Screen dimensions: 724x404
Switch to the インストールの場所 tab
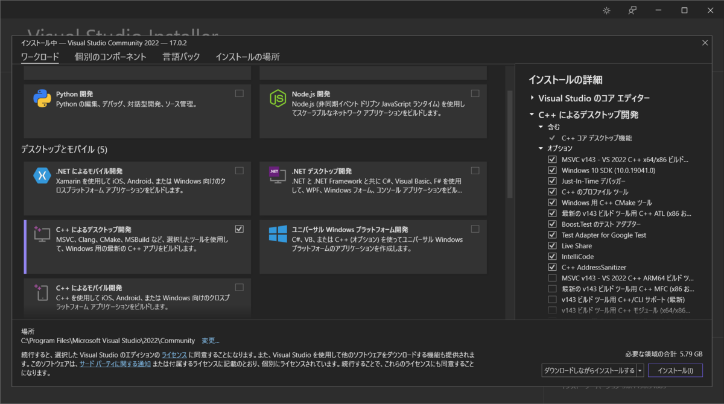pyautogui.click(x=247, y=57)
